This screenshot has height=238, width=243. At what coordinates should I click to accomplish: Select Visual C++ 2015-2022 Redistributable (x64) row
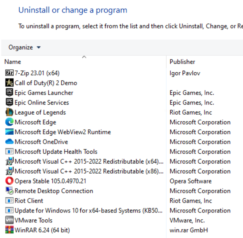[x=89, y=161]
